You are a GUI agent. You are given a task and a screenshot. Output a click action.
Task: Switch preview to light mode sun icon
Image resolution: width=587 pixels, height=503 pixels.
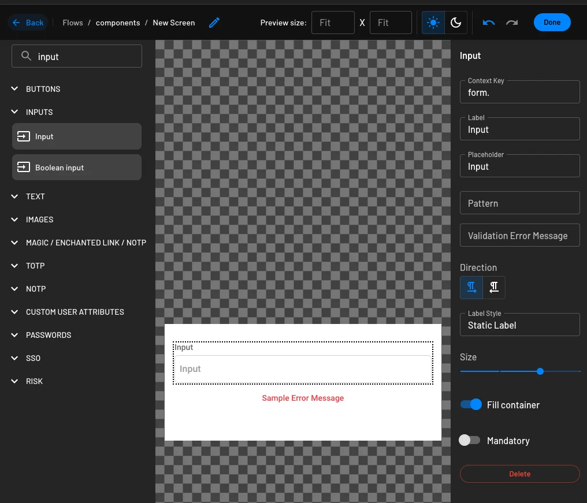[x=433, y=23]
